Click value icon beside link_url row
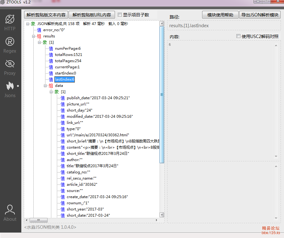Image resolution: width=284 pixels, height=238 pixels. (x=63, y=123)
